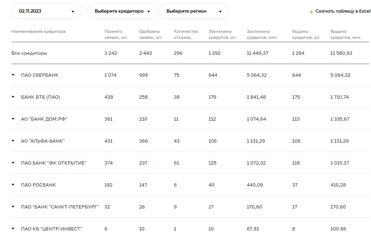Viewport: 371px width, 244px height.
Task: Click the 'Выдано кредитов, млн' column header
Action: coord(345,35)
